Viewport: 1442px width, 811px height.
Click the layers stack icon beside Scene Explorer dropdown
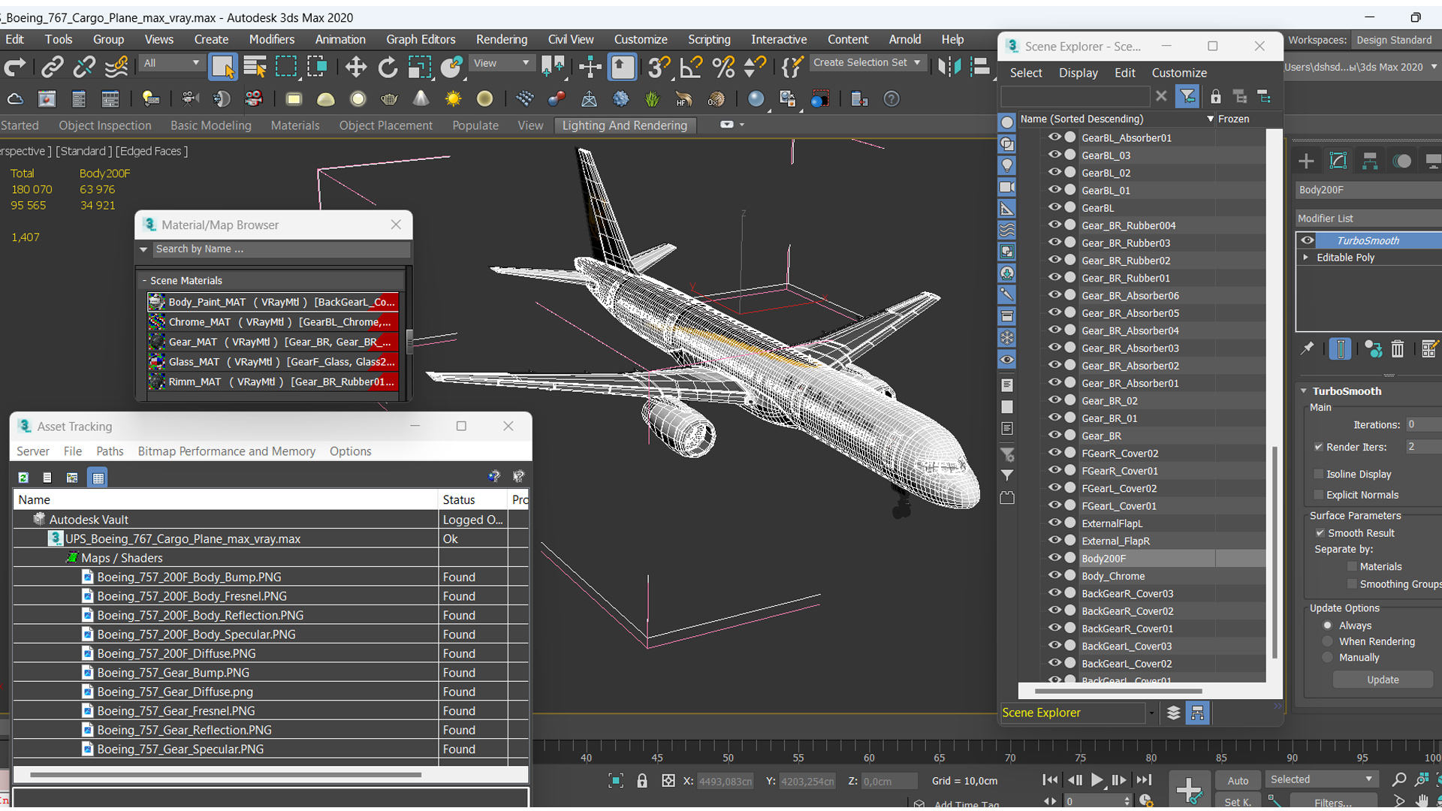1173,713
